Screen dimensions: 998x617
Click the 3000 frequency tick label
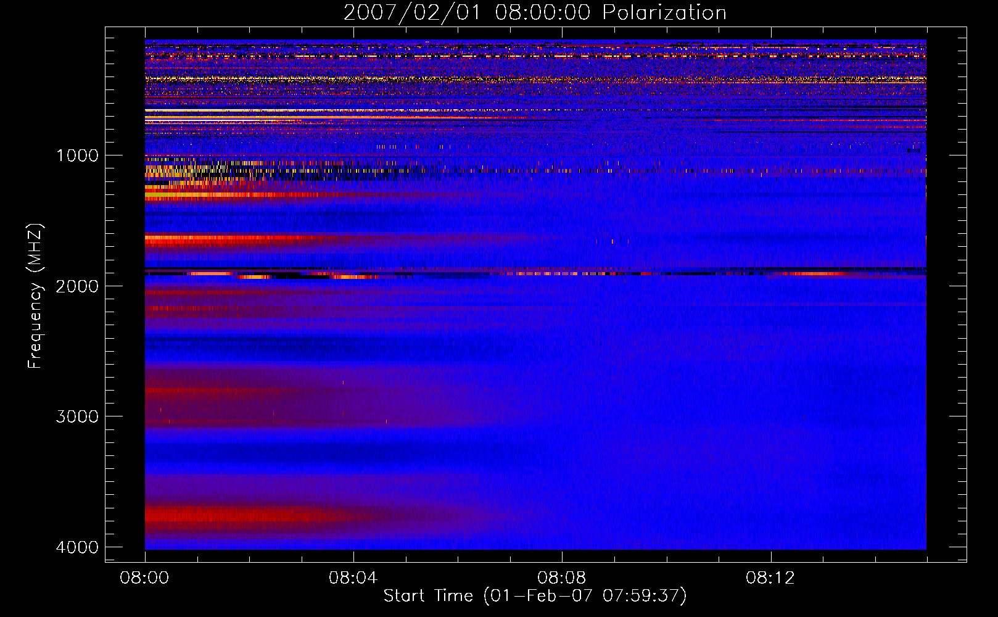click(77, 416)
